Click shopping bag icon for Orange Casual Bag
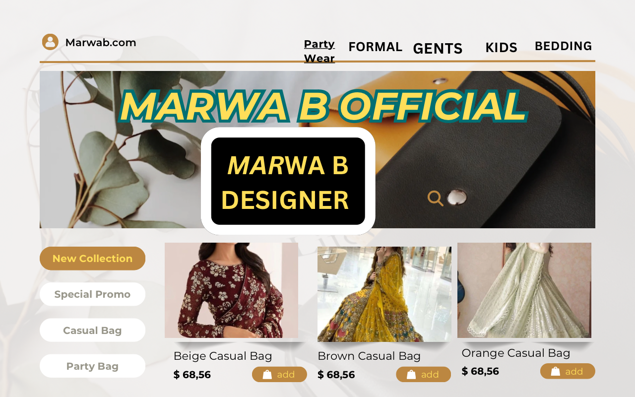The width and height of the screenshot is (635, 397). (556, 371)
